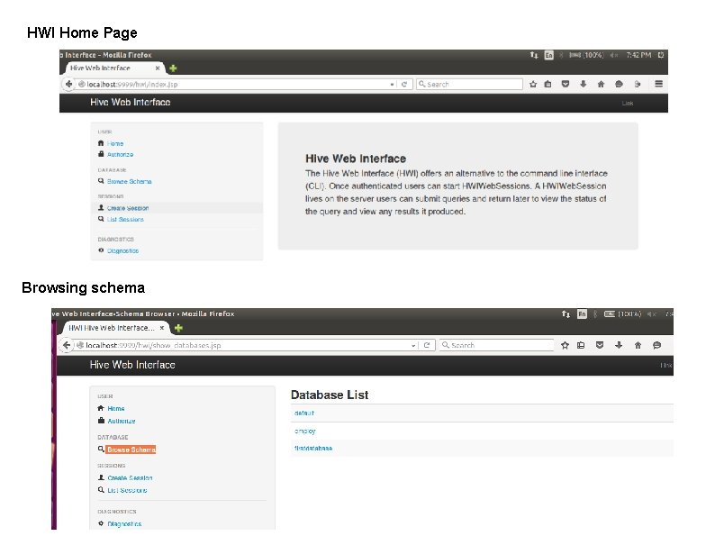715x536 pixels.
Task: Click chat bubble icon in lower Firefox toolbar
Action: coord(657,345)
